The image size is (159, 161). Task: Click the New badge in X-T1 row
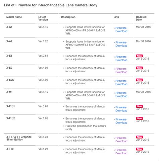click(x=139, y=137)
